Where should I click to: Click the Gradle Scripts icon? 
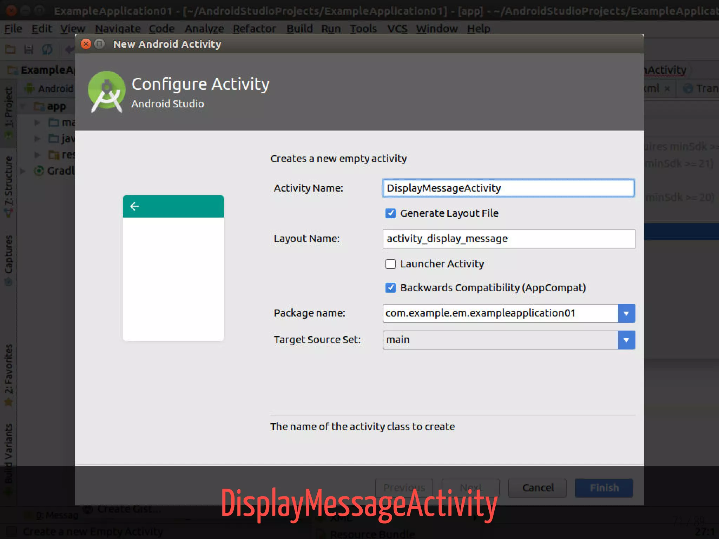point(39,171)
